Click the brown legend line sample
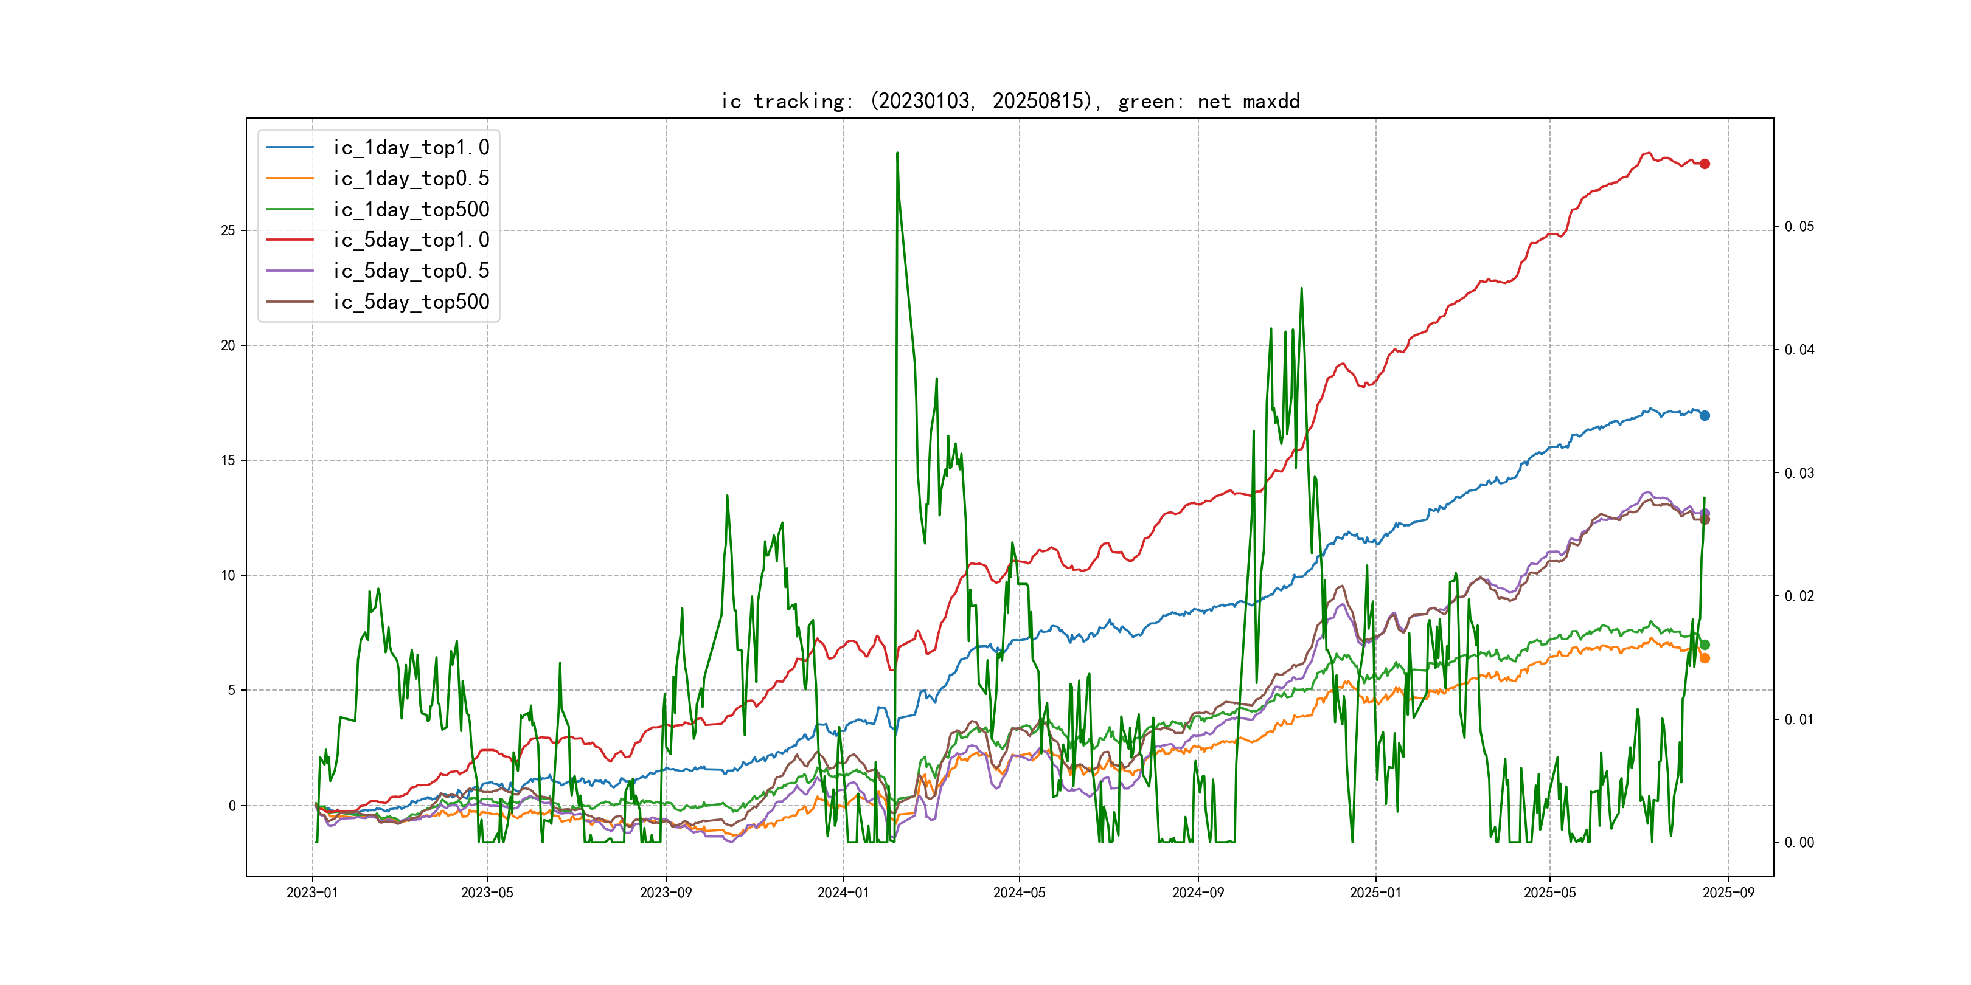This screenshot has height=985, width=1971. (289, 302)
